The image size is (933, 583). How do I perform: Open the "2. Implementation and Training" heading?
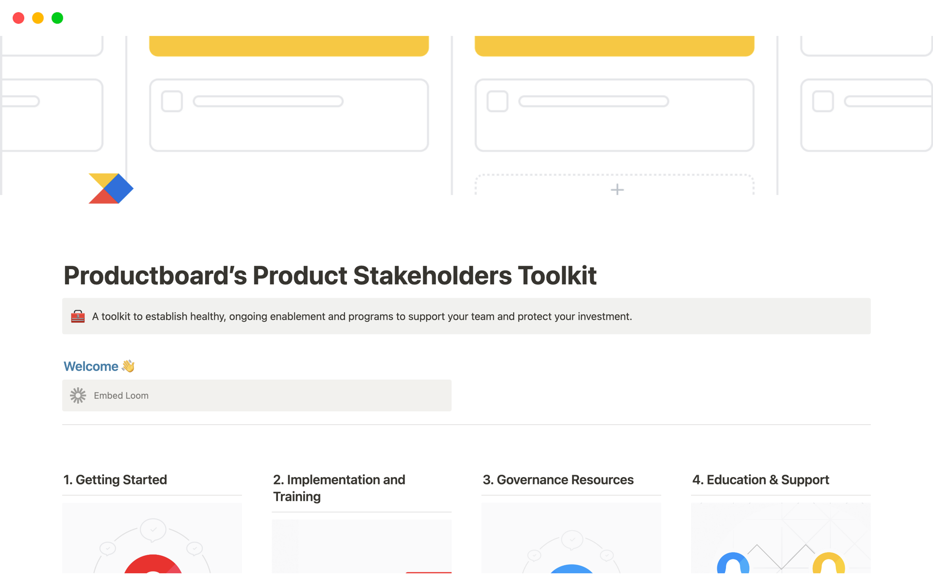339,488
